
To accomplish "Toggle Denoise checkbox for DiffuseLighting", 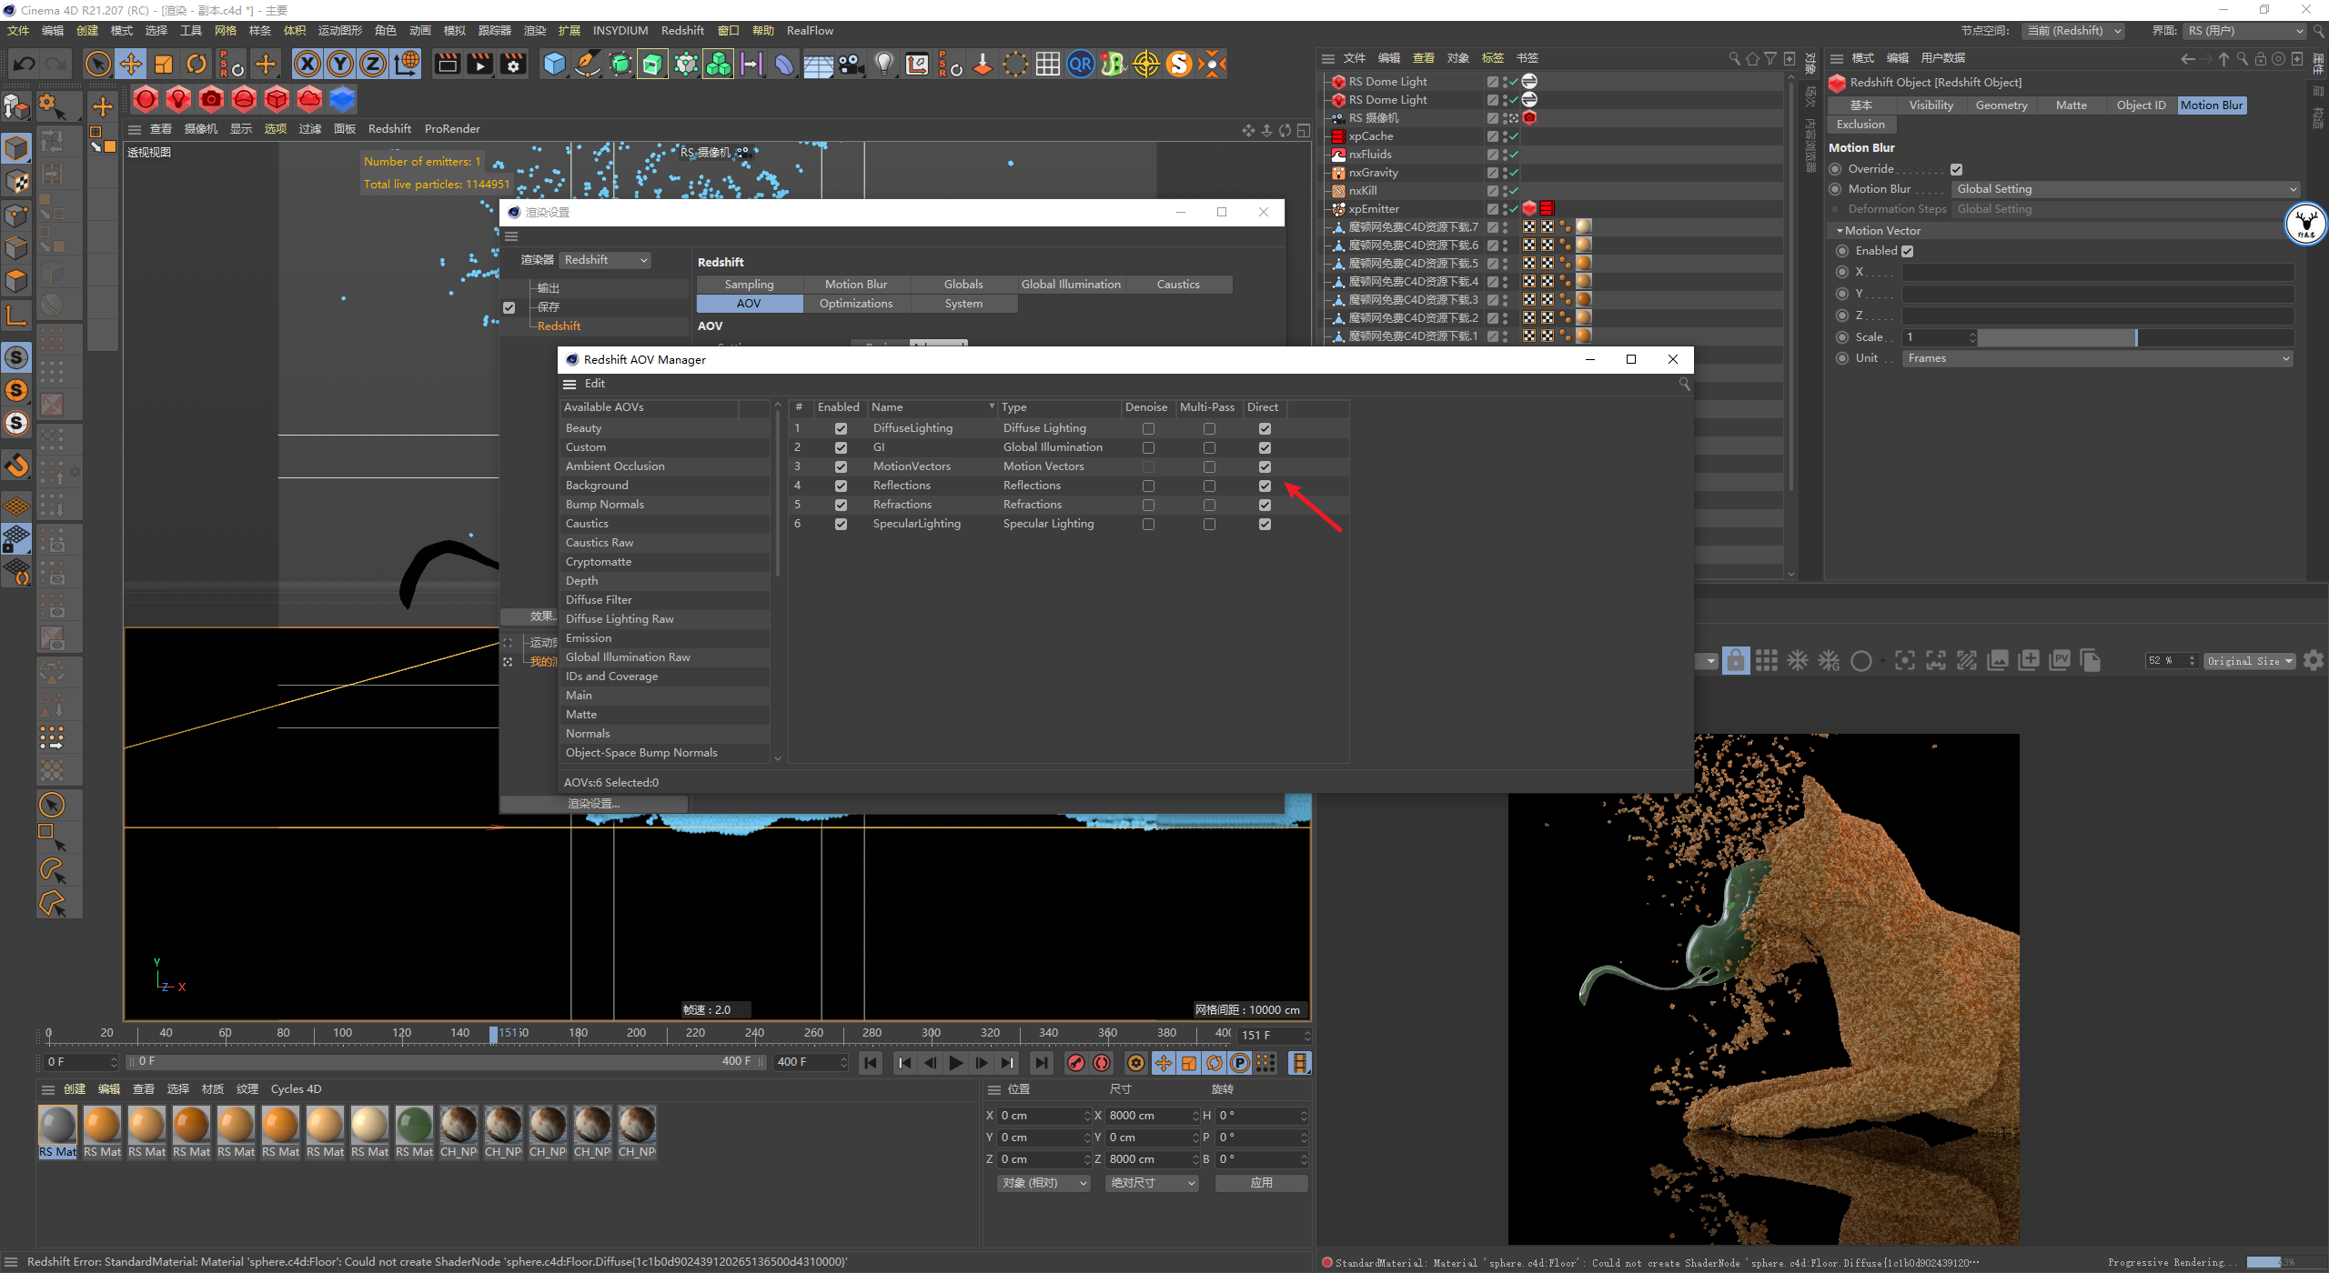I will (x=1148, y=428).
